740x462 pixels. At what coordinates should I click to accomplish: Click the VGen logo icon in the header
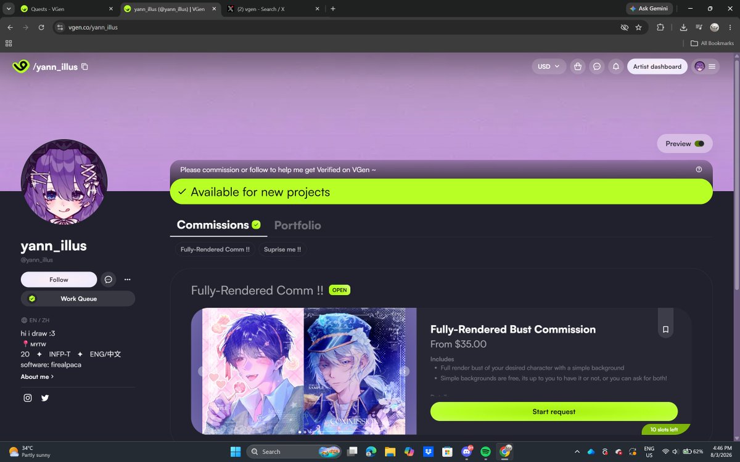click(x=21, y=66)
